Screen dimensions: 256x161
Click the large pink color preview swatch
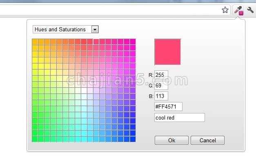pyautogui.click(x=167, y=52)
